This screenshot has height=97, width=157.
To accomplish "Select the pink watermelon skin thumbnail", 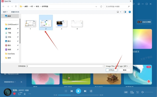I will (46, 79).
